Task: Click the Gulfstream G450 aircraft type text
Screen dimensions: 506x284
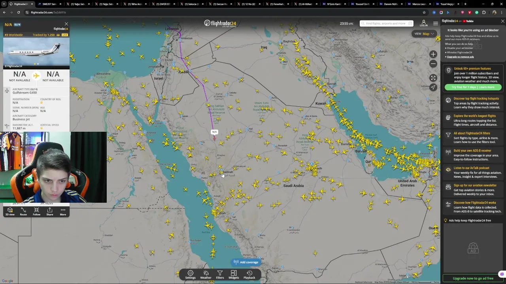Action: click(x=25, y=93)
